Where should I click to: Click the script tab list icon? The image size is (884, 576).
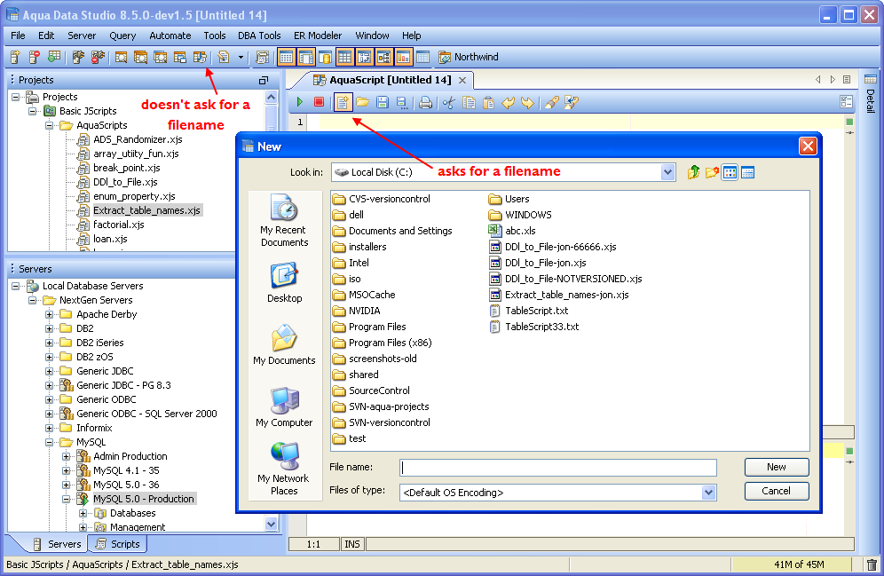(x=847, y=80)
